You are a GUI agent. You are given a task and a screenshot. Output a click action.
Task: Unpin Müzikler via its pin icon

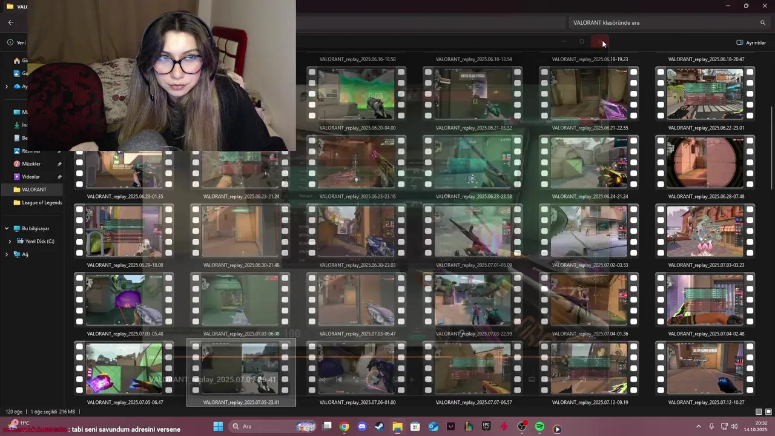click(59, 164)
